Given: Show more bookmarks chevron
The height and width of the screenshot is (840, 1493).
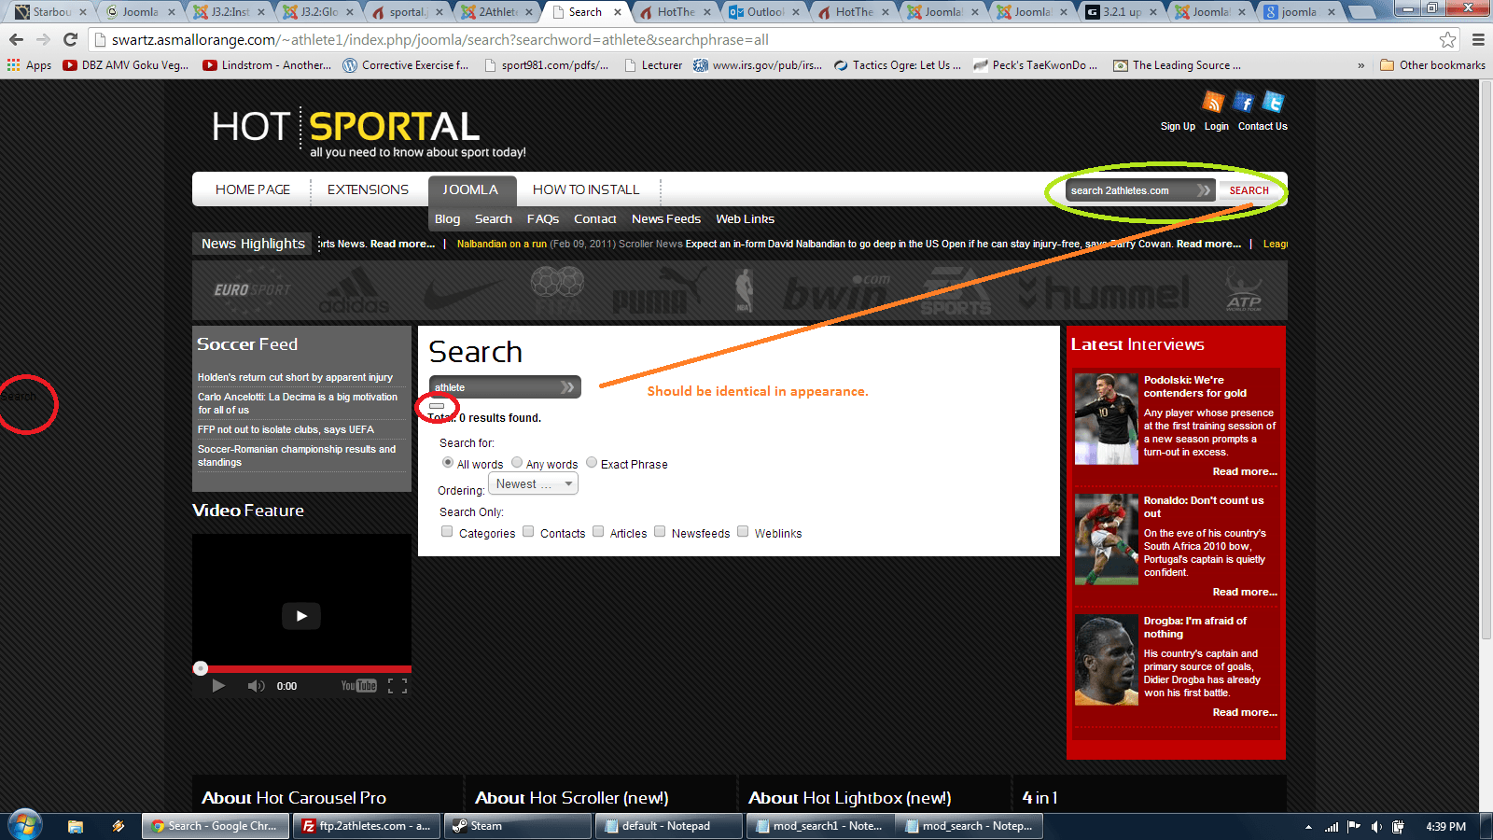Looking at the screenshot, I should [x=1360, y=65].
